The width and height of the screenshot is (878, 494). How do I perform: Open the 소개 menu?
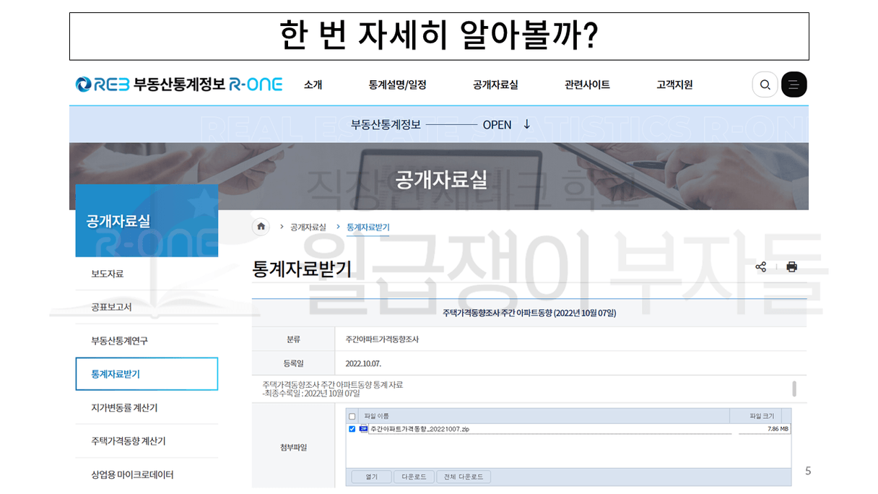(313, 84)
